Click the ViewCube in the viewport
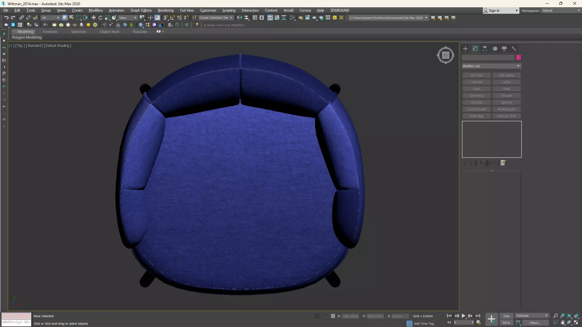The height and width of the screenshot is (327, 582). [x=446, y=55]
